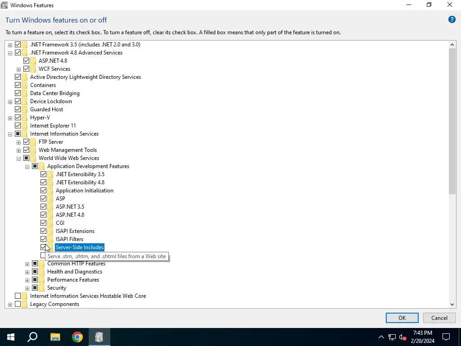This screenshot has width=461, height=346.
Task: Click OK to apply feature changes
Action: coord(402,318)
